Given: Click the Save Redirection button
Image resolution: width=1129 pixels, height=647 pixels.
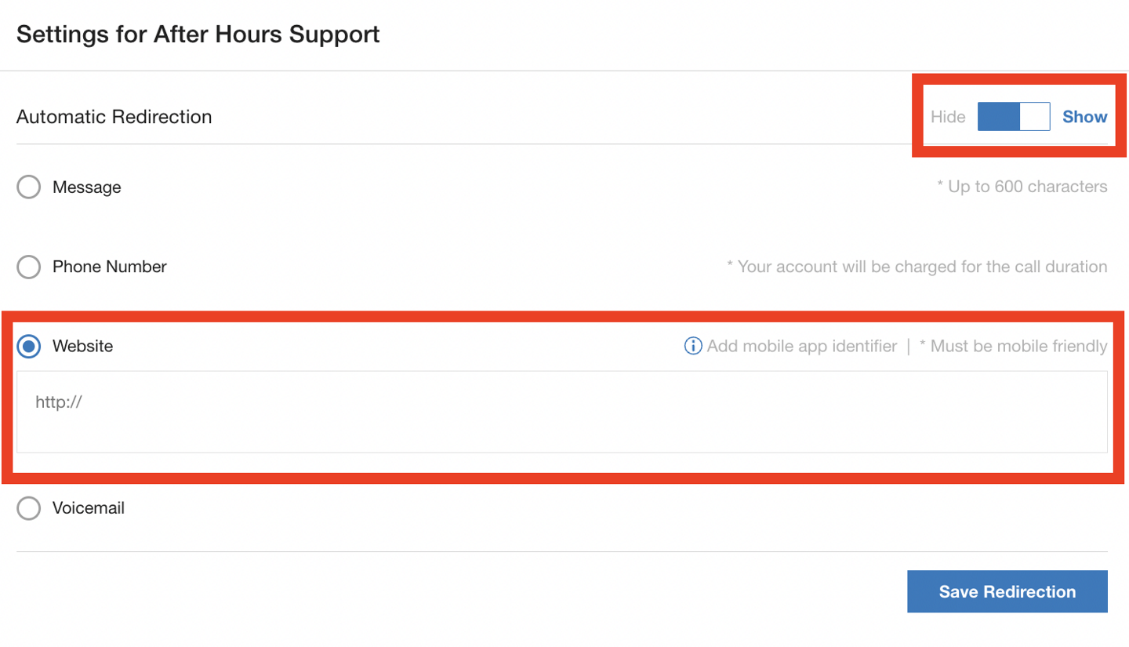Looking at the screenshot, I should click(1007, 591).
